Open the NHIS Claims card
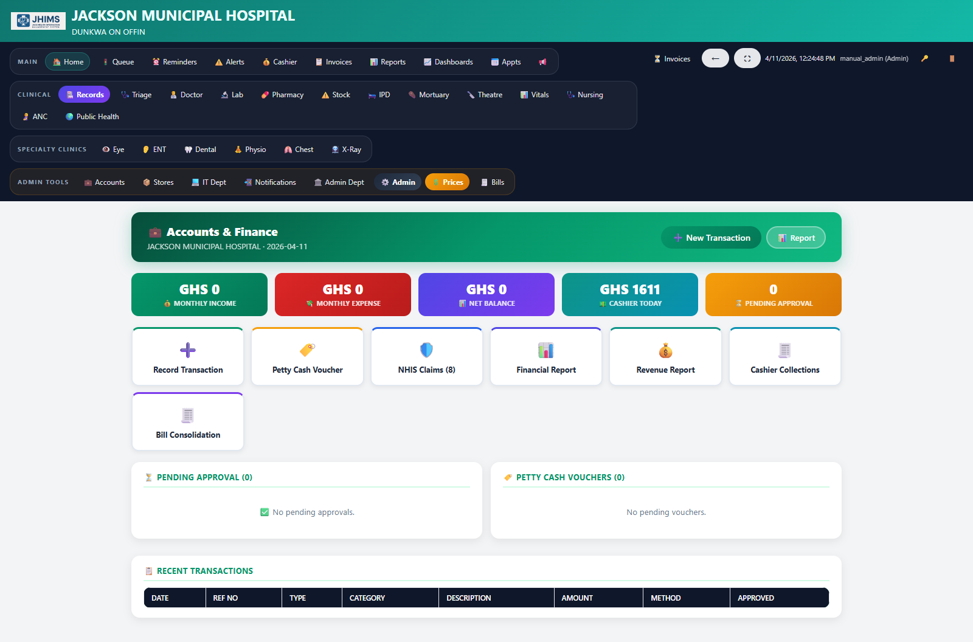 point(426,356)
